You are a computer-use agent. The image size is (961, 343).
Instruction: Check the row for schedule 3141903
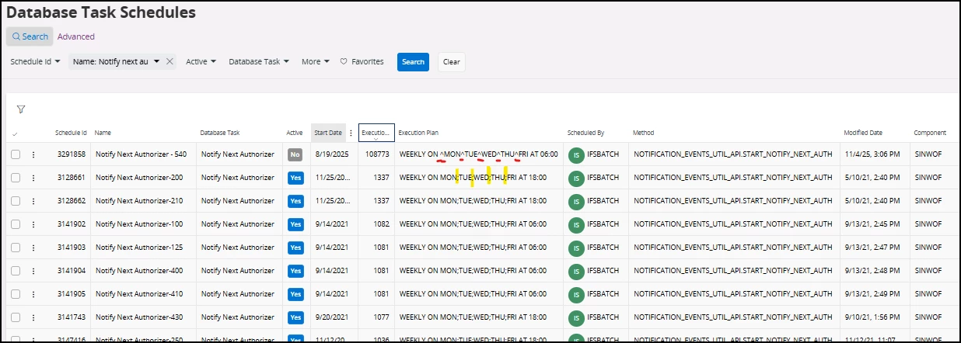[x=16, y=248]
